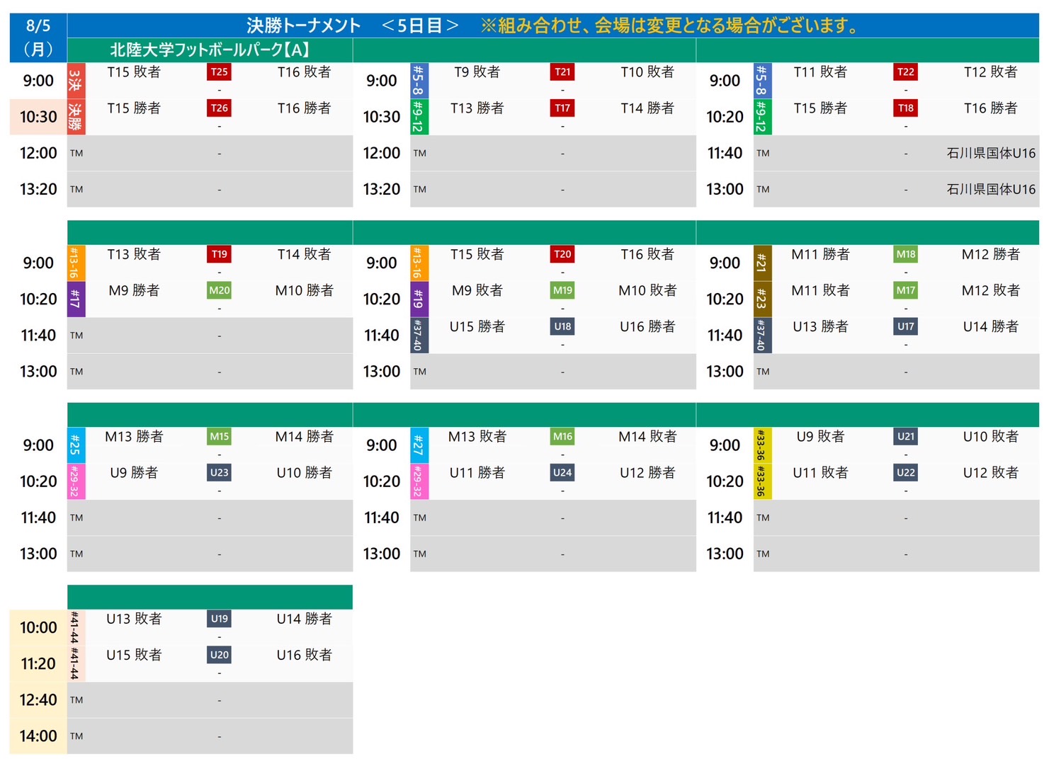Image resolution: width=1049 pixels, height=783 pixels.
Task: Select the M9 勝者 team cell
Action: [134, 290]
